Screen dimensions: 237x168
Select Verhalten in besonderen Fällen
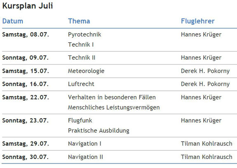(x=112, y=97)
